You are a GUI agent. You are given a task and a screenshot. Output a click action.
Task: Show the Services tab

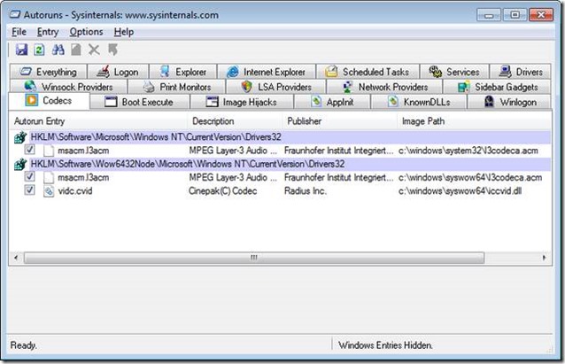click(x=454, y=72)
